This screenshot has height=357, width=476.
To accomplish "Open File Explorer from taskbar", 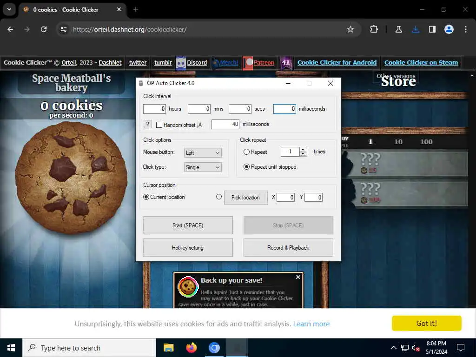I will 168,348.
